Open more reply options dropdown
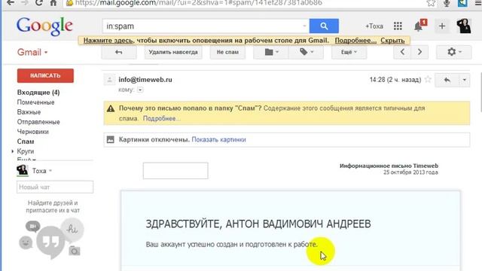The width and height of the screenshot is (482, 271). (464, 81)
